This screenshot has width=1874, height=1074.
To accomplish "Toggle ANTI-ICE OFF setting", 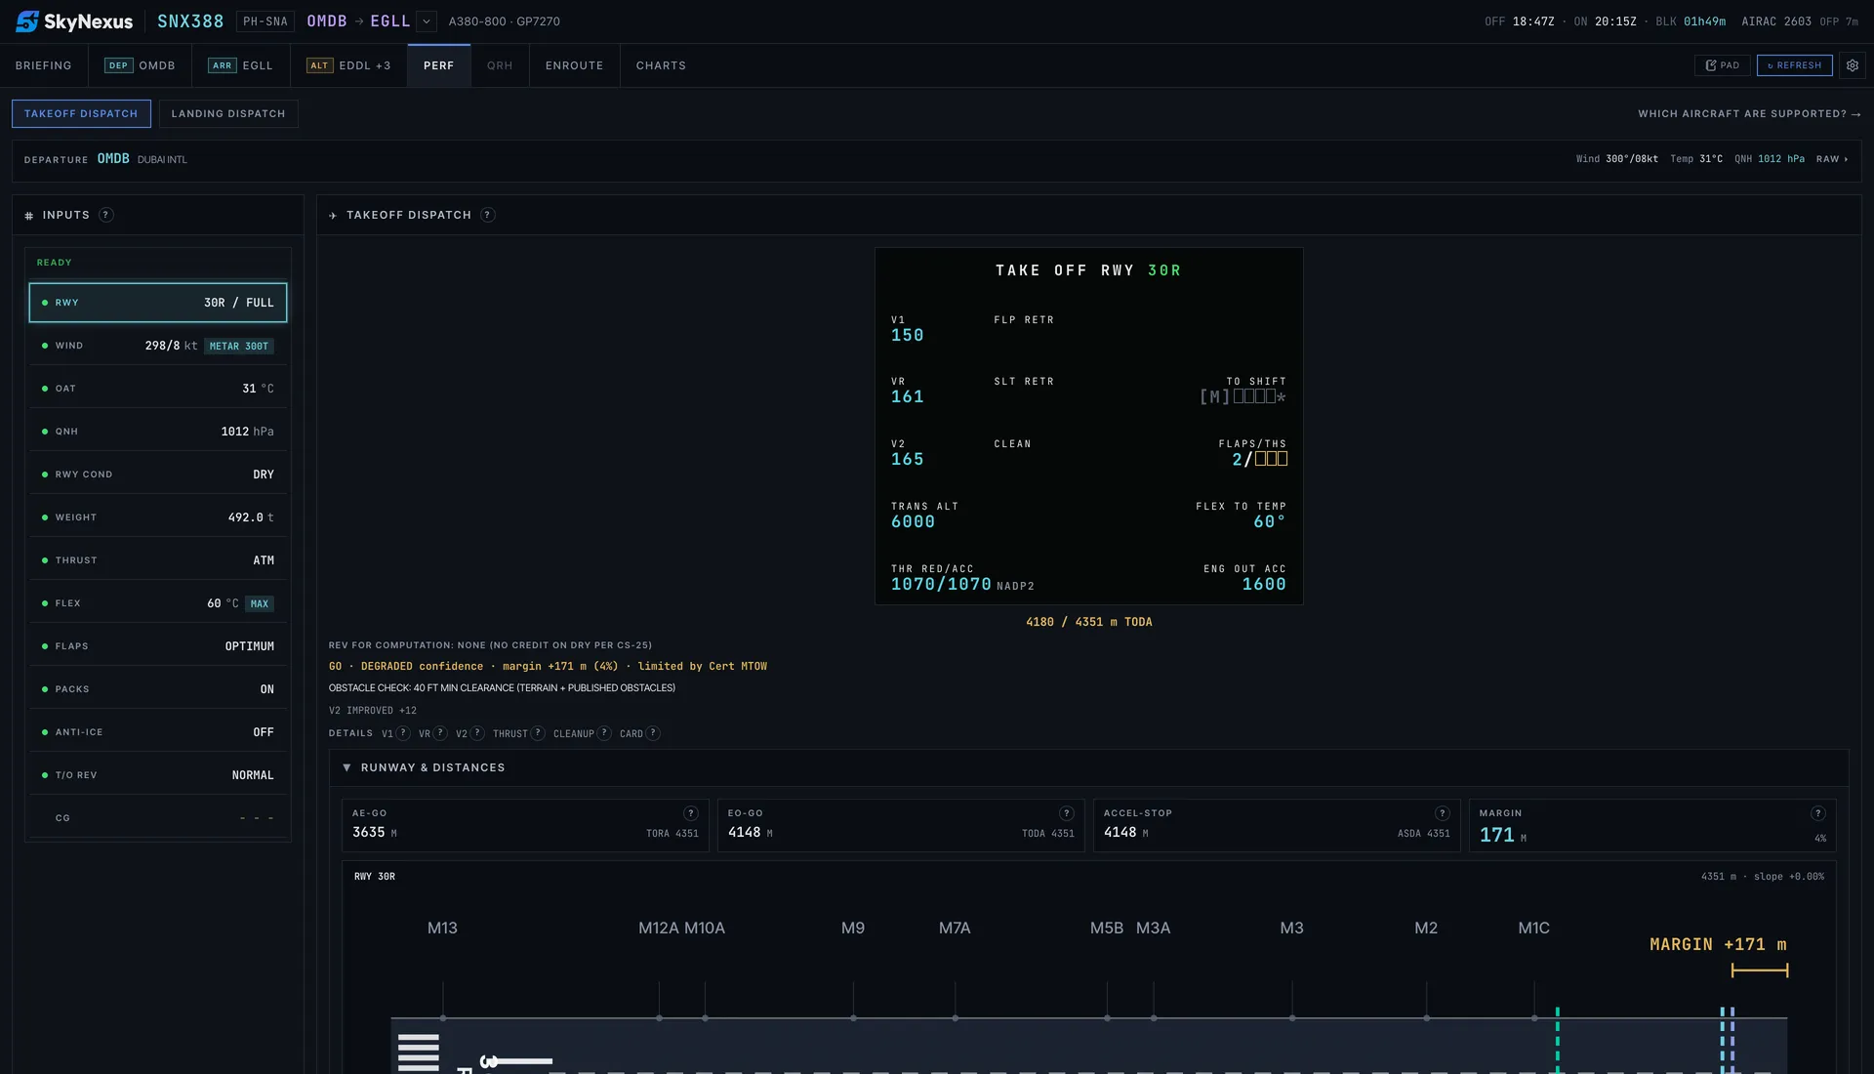I will coord(158,732).
